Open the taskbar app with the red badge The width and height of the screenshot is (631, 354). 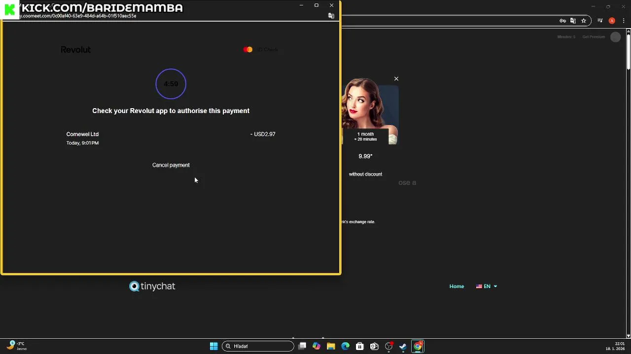pyautogui.click(x=388, y=346)
